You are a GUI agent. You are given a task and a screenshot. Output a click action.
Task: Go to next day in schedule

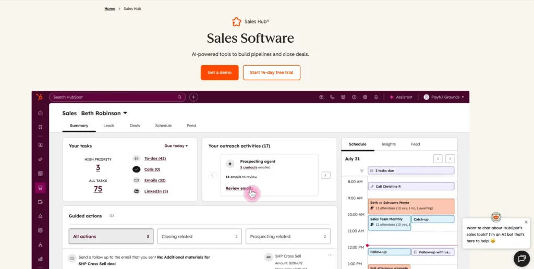450,158
